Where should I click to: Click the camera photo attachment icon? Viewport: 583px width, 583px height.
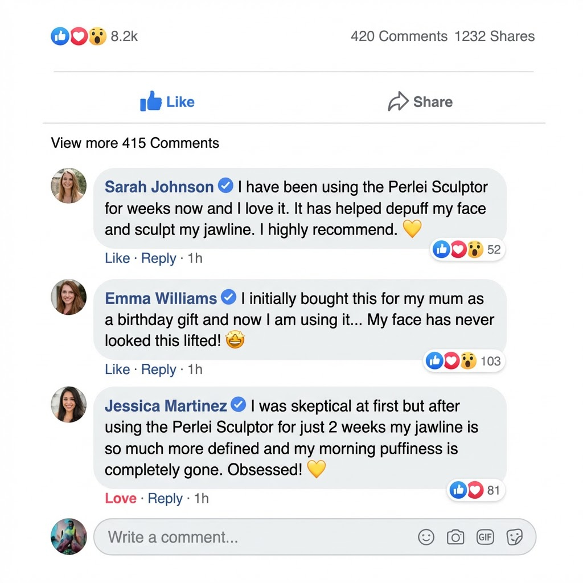(455, 537)
